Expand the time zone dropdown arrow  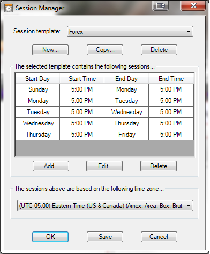[x=189, y=206]
